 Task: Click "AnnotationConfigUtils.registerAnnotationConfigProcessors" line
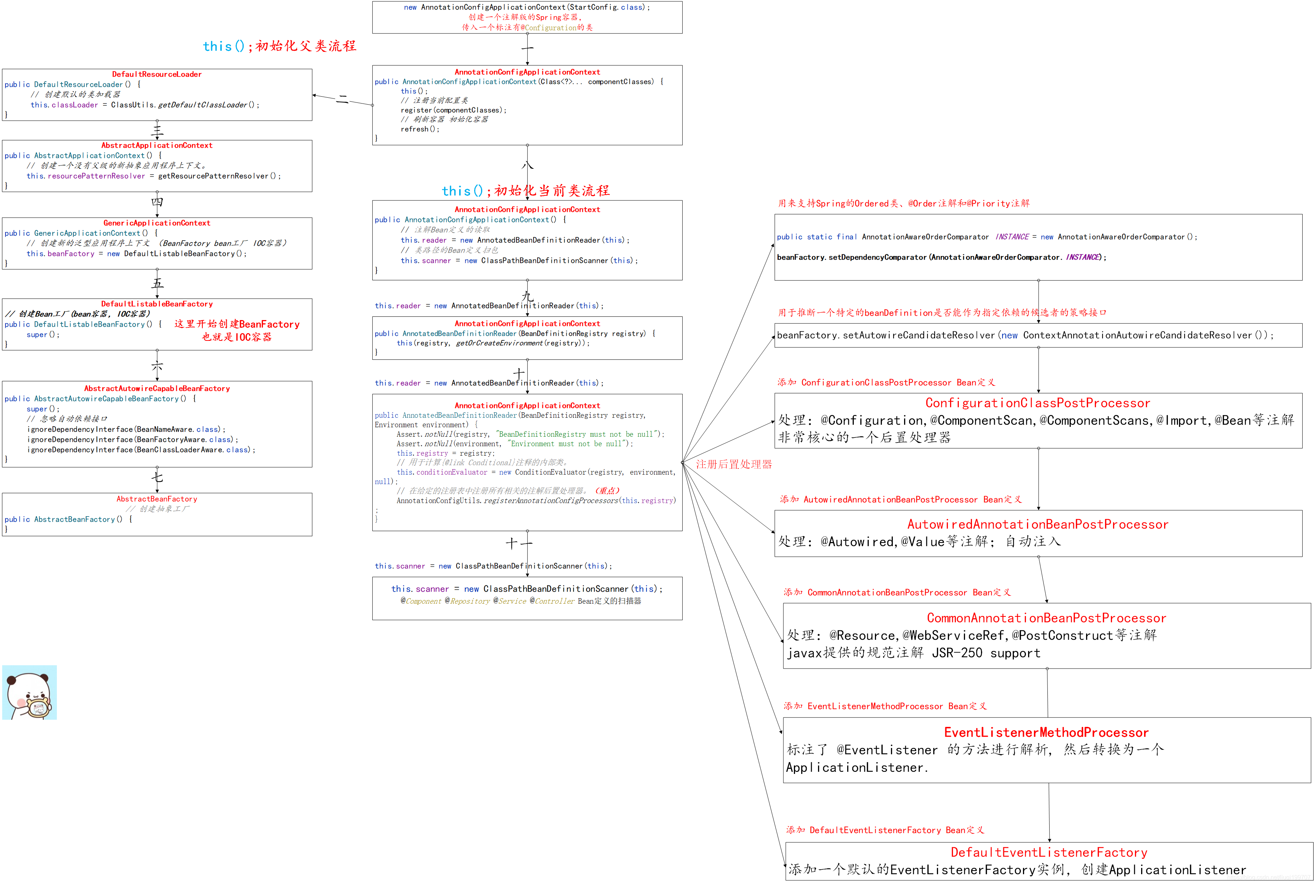536,501
